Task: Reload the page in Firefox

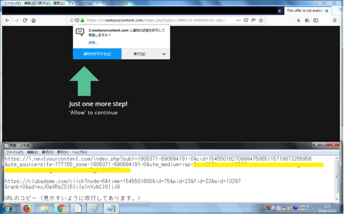Action: pos(25,20)
